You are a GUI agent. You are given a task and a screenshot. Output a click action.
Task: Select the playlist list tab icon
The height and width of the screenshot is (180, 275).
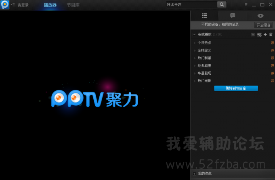(x=204, y=16)
